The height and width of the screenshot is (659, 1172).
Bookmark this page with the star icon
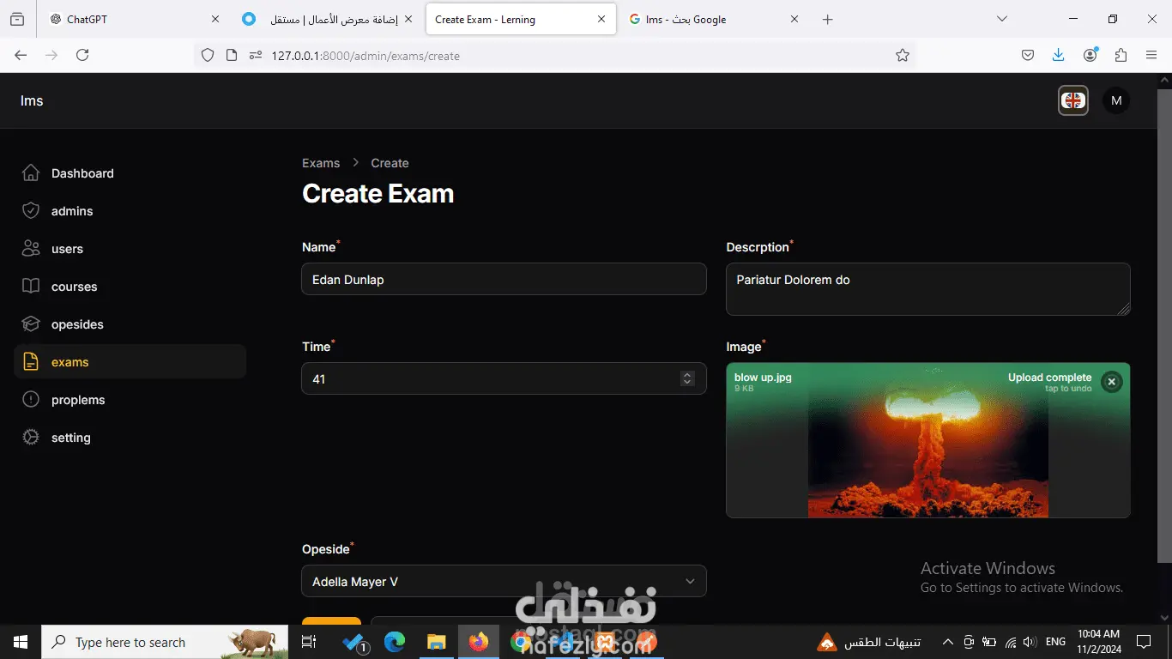pyautogui.click(x=903, y=56)
